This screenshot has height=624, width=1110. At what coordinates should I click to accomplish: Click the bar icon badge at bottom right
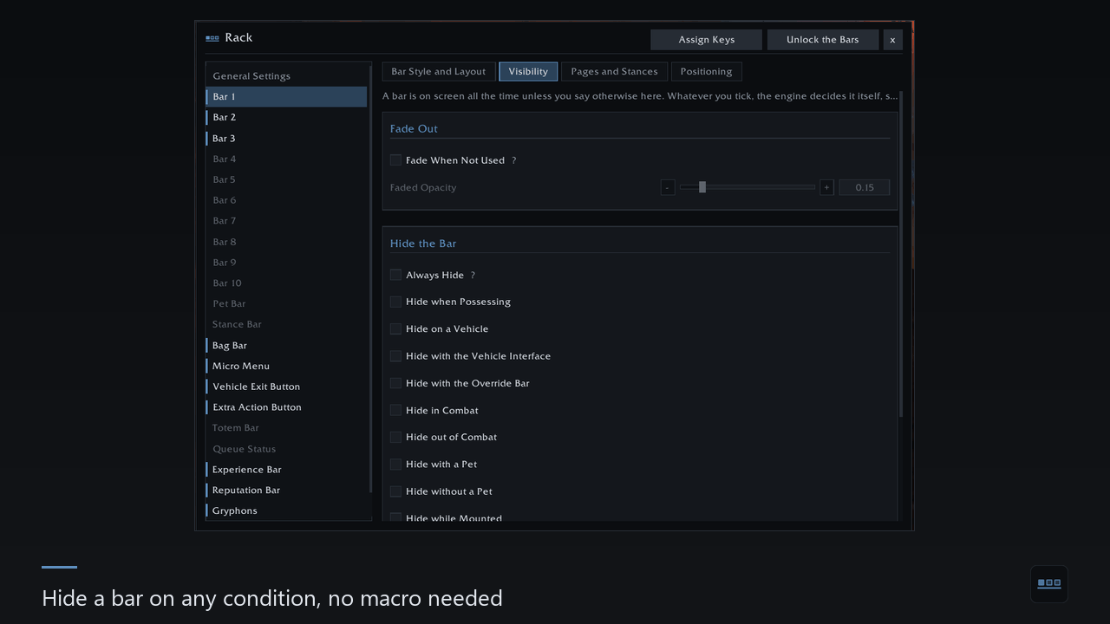(1049, 583)
